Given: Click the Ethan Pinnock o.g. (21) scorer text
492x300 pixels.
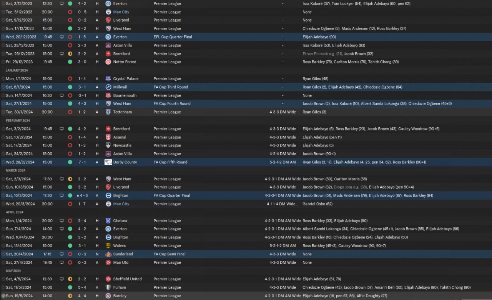Looking at the screenshot, I should pyautogui.click(x=322, y=54).
